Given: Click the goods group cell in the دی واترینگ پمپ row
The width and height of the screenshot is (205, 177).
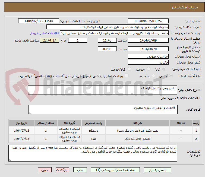Looking at the screenshot, I should click(69, 131).
